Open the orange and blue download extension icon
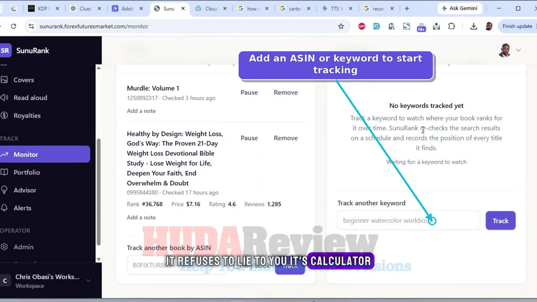The image size is (537, 302). (436, 26)
